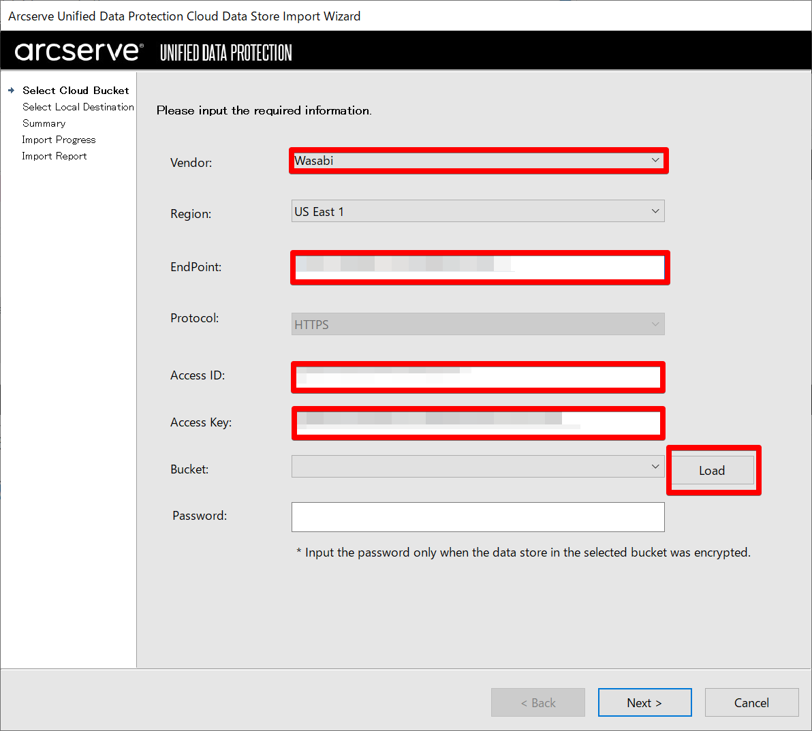The width and height of the screenshot is (812, 731).
Task: Click the Cancel button
Action: tap(751, 702)
